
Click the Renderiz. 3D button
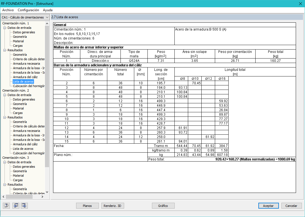click(113, 206)
